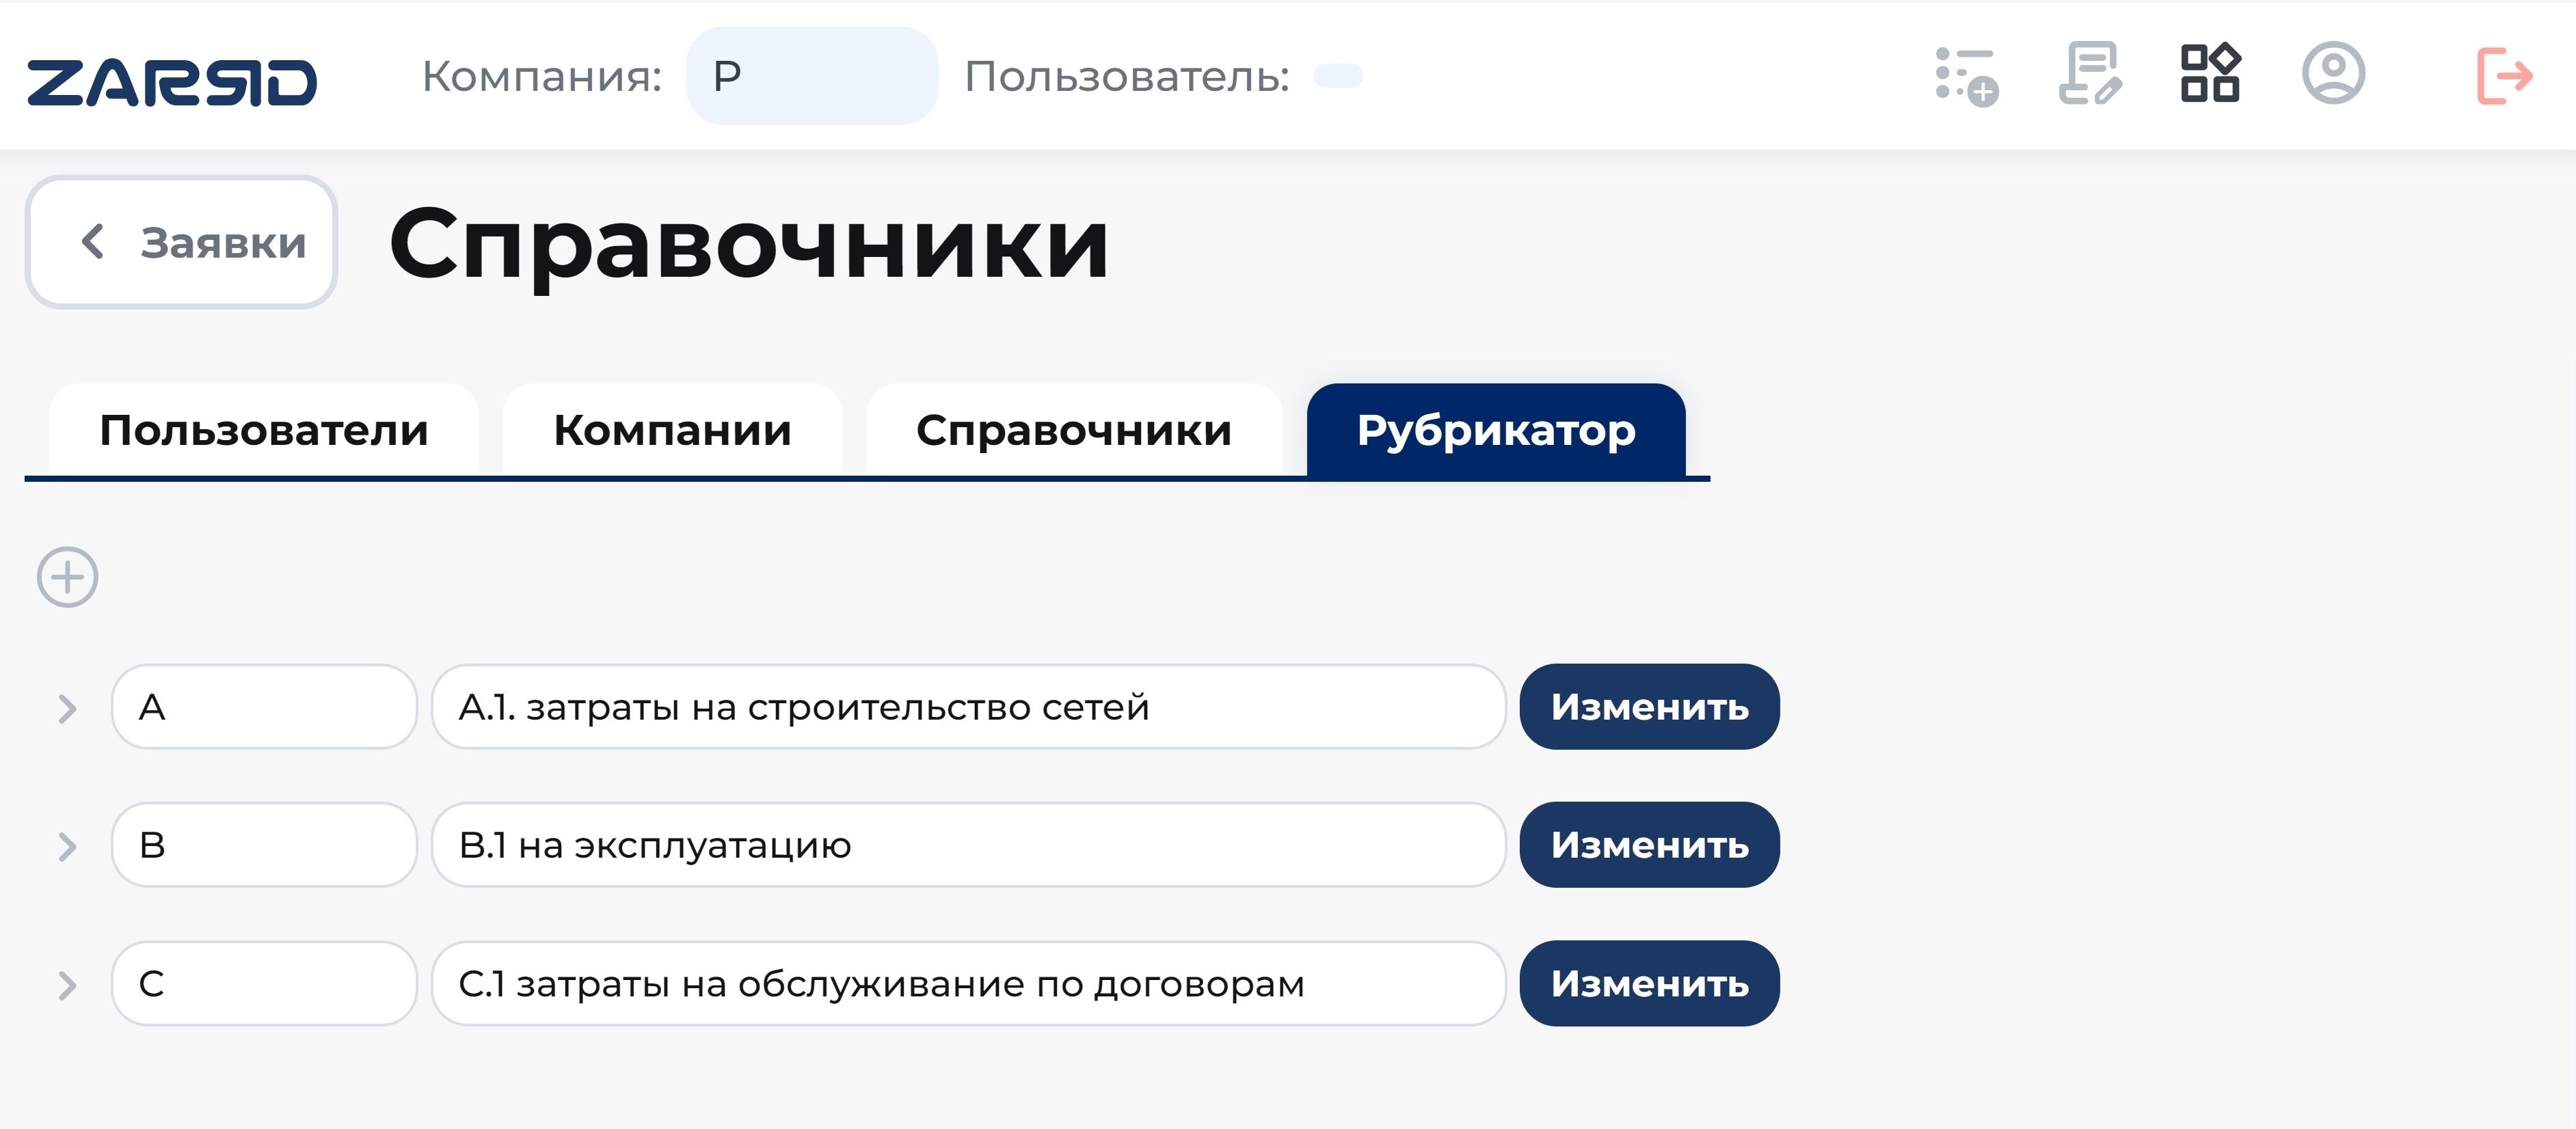This screenshot has width=2576, height=1129.
Task: Open the Справочники tab
Action: point(1074,430)
